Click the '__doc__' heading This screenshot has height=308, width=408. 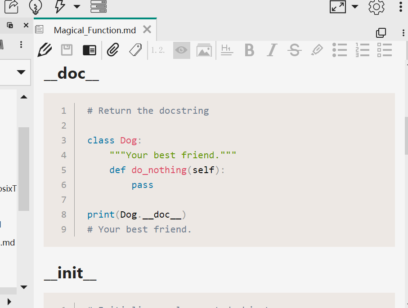coord(71,74)
